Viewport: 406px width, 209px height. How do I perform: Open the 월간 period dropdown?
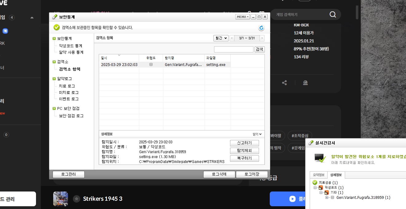[221, 38]
